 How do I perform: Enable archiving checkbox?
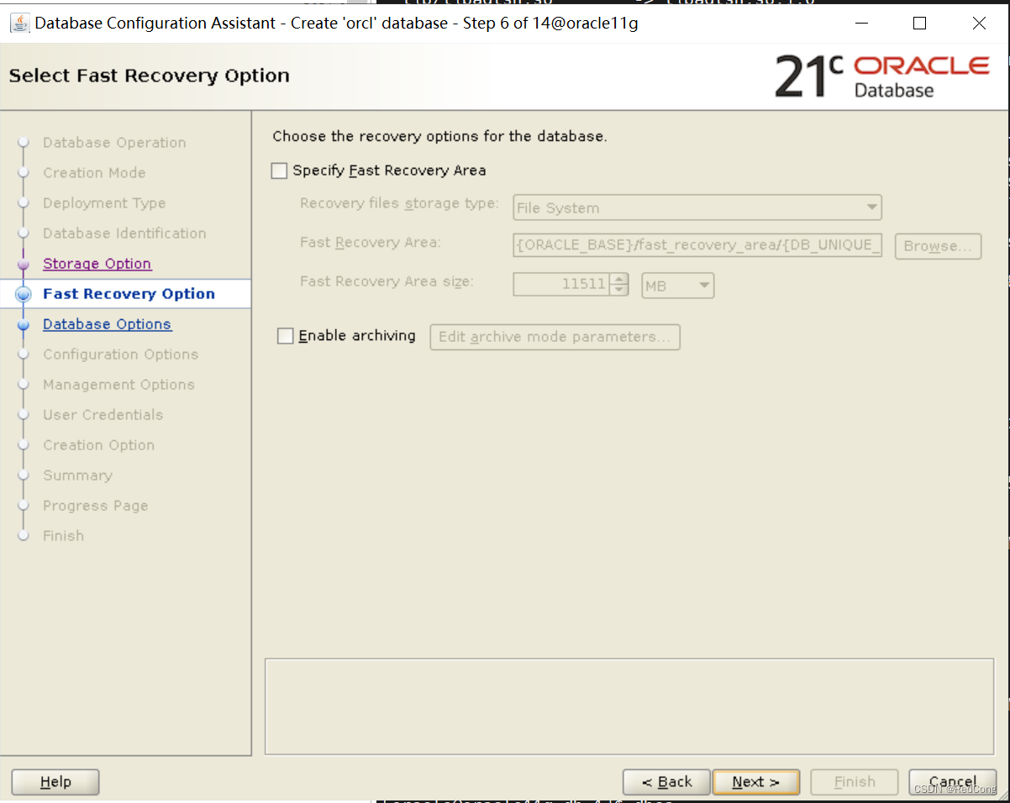[286, 336]
